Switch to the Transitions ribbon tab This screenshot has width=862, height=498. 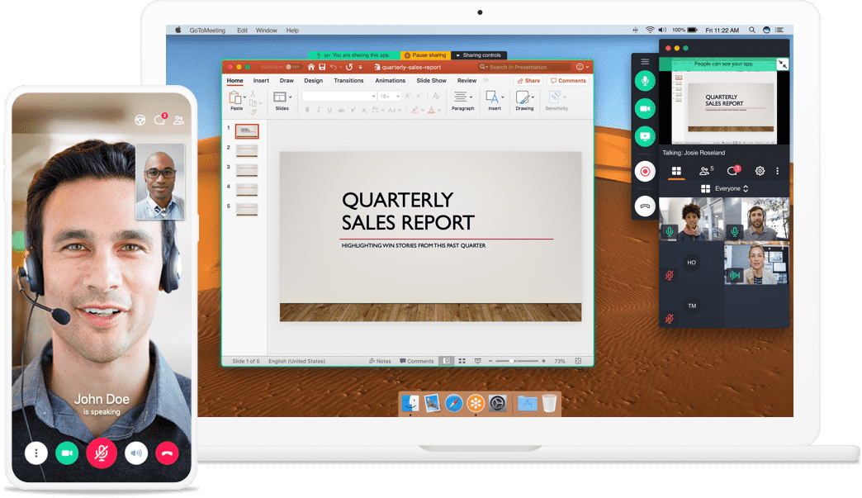tap(348, 81)
